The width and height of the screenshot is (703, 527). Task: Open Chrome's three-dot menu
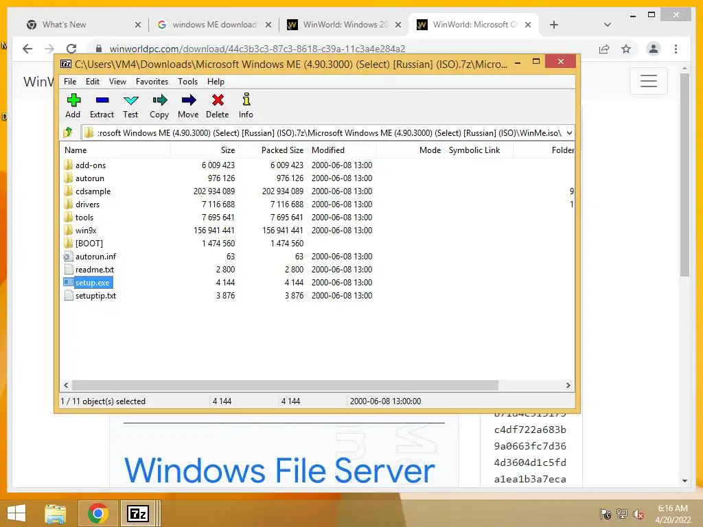click(x=676, y=49)
